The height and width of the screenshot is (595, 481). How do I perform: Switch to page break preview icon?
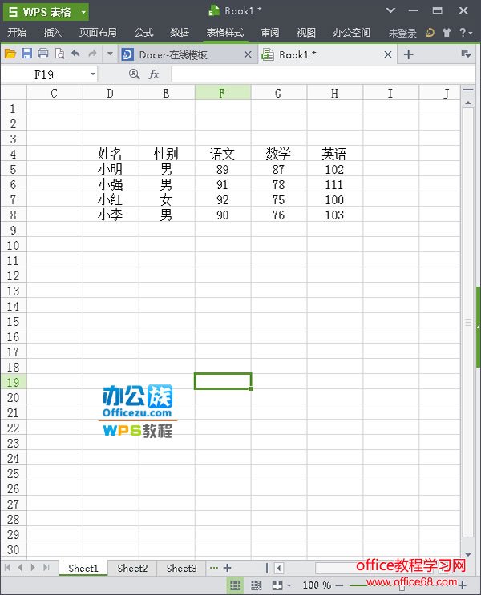[256, 585]
